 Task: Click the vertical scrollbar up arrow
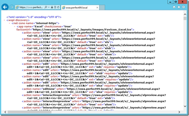point(185,14)
